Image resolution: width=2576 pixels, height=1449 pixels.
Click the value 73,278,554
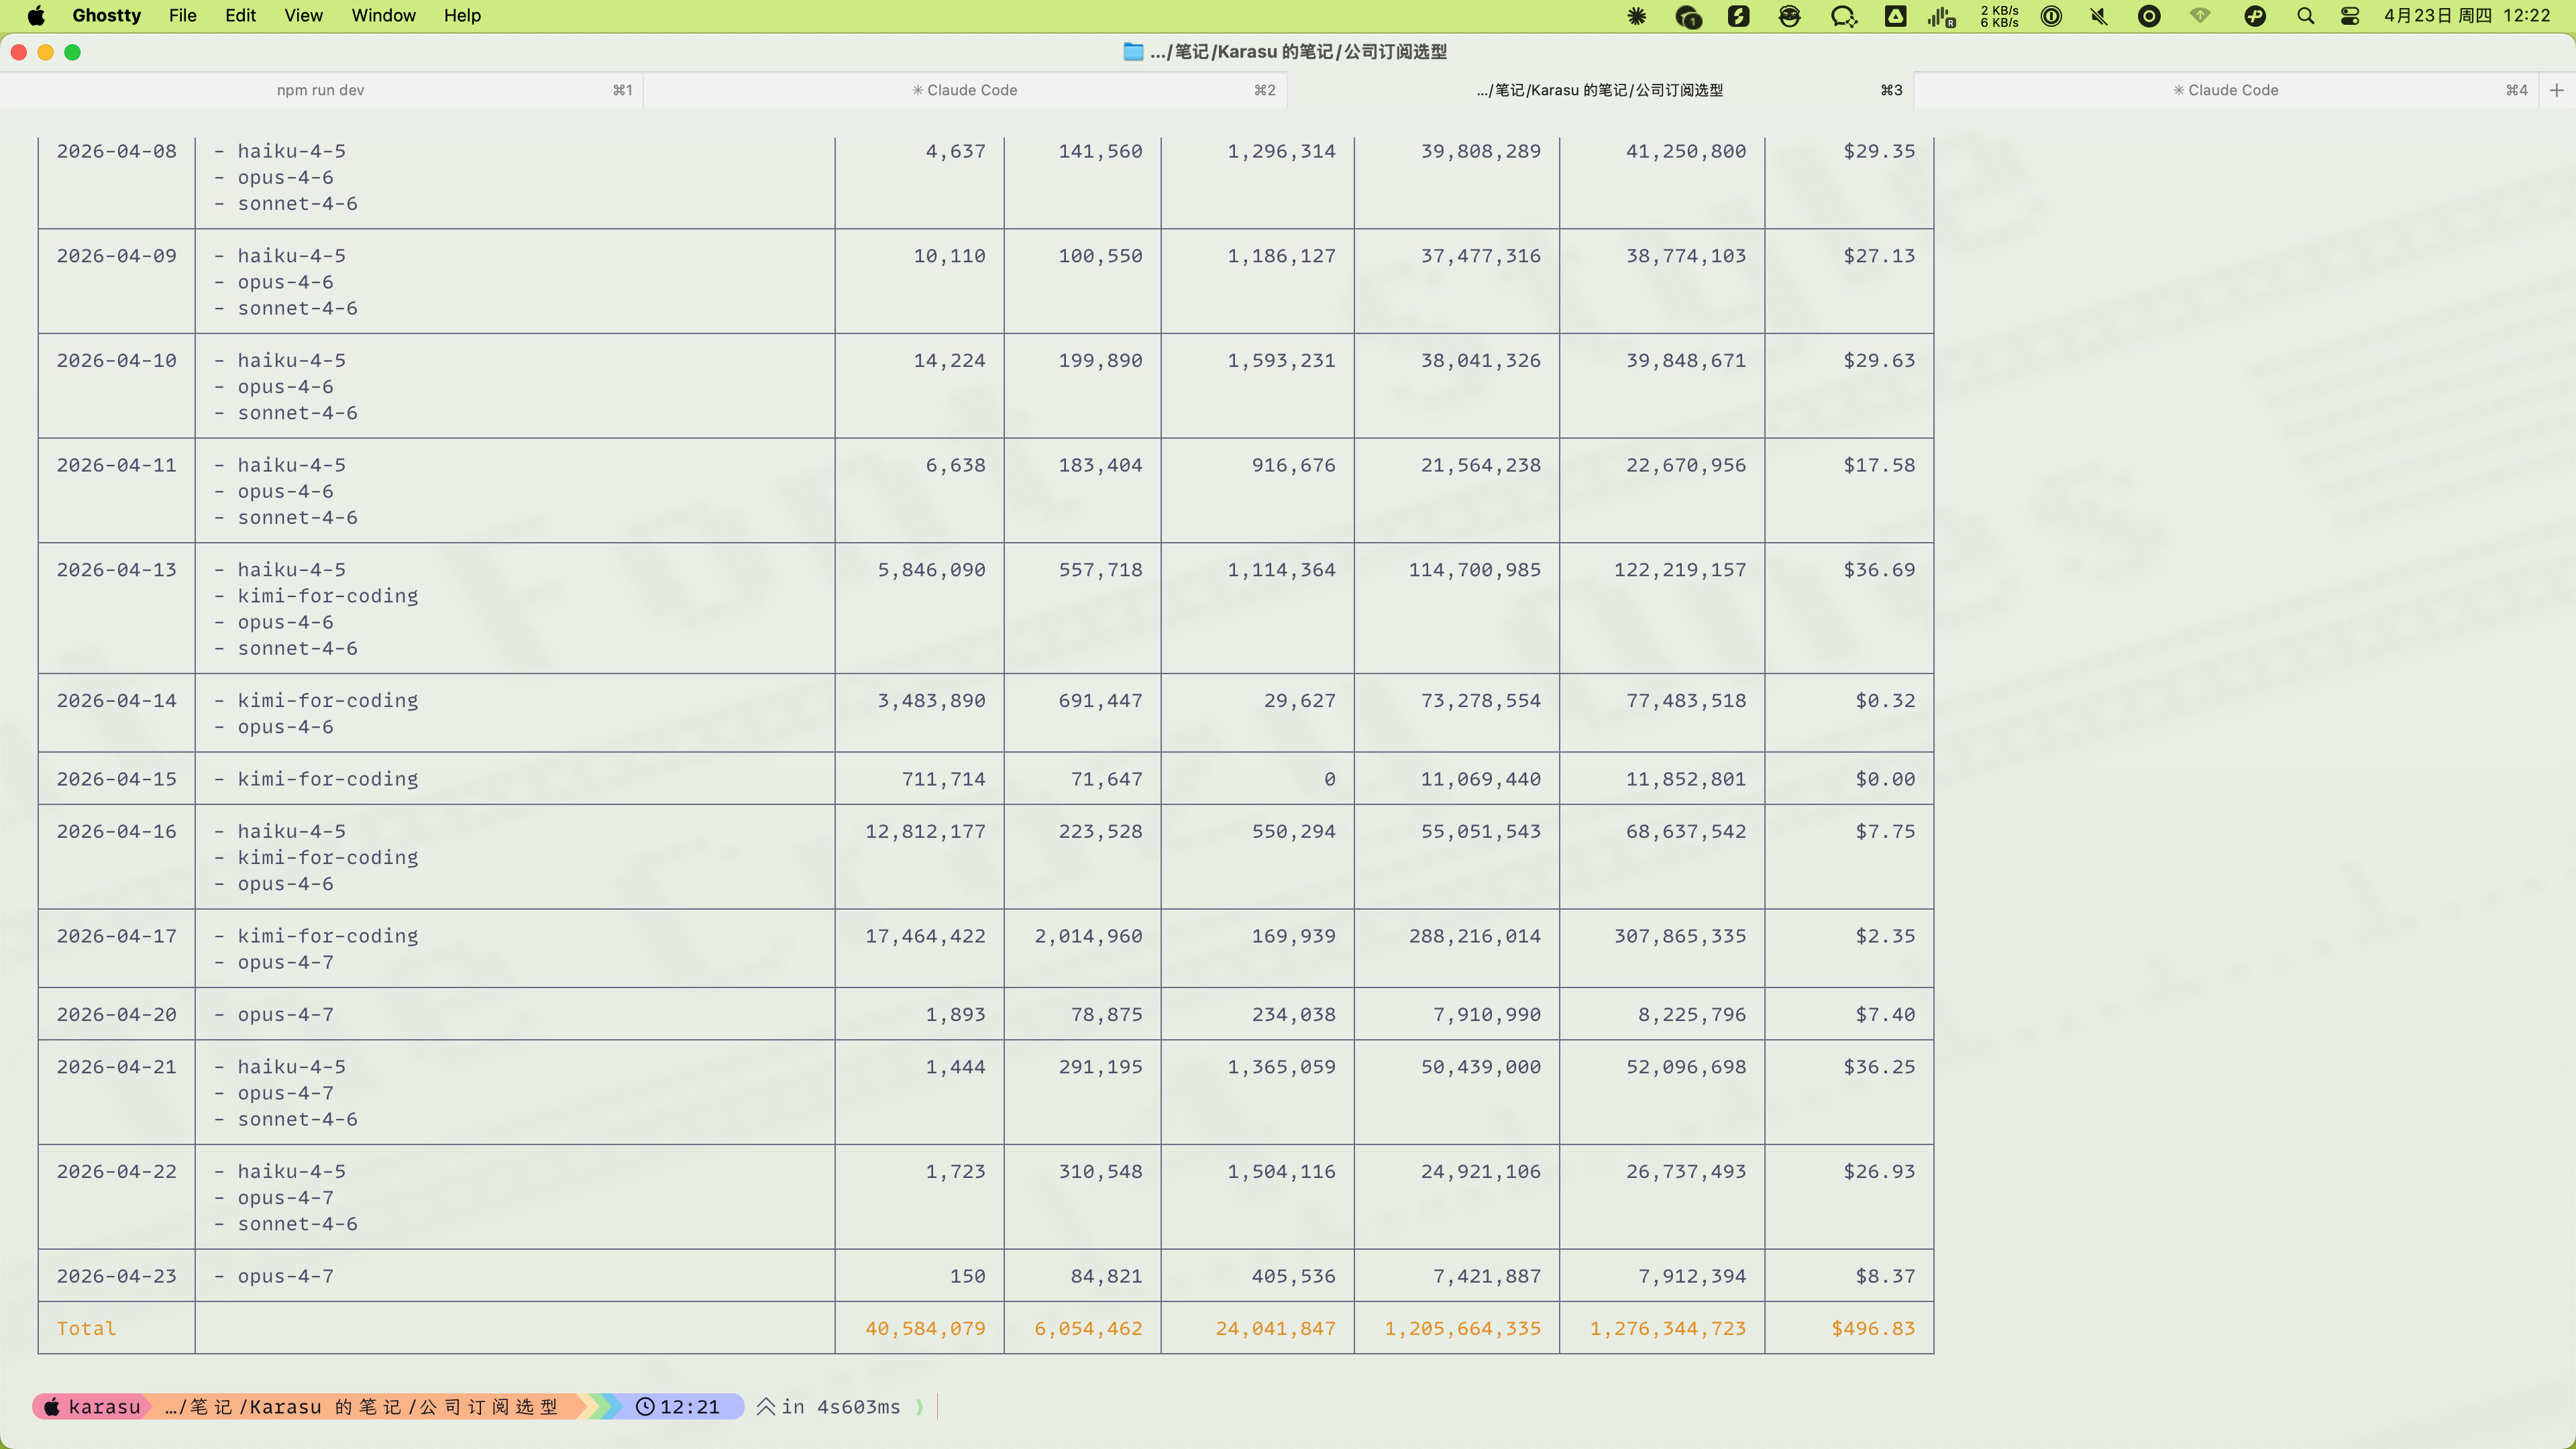[x=1481, y=701]
